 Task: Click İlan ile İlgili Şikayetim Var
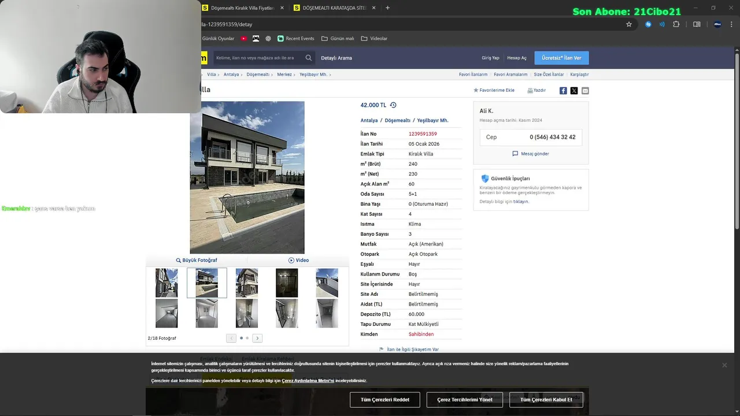click(x=409, y=350)
